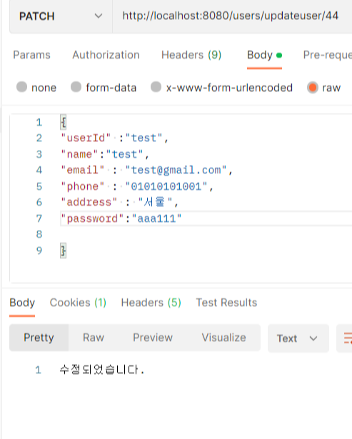Image resolution: width=352 pixels, height=439 pixels.
Task: Click the "phone" line in editor
Action: click(137, 186)
